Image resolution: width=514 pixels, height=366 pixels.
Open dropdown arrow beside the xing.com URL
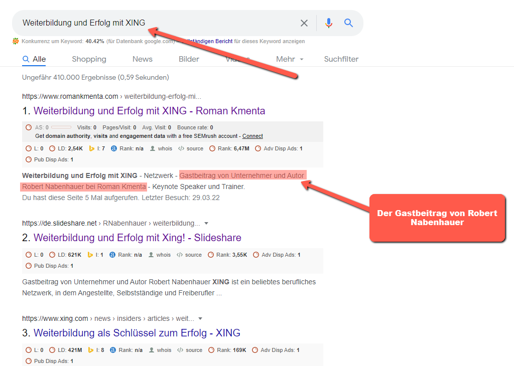200,318
